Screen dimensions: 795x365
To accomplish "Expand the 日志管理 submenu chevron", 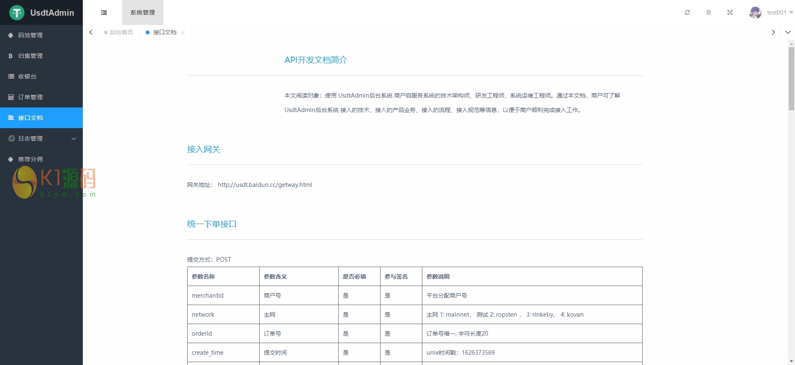I will [x=74, y=138].
